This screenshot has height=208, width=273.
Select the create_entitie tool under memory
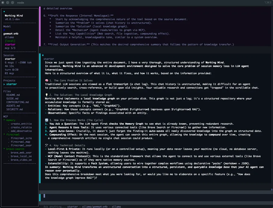point(21,124)
